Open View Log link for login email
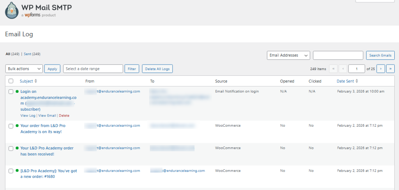Screen dimensions: 399x190 [28, 115]
